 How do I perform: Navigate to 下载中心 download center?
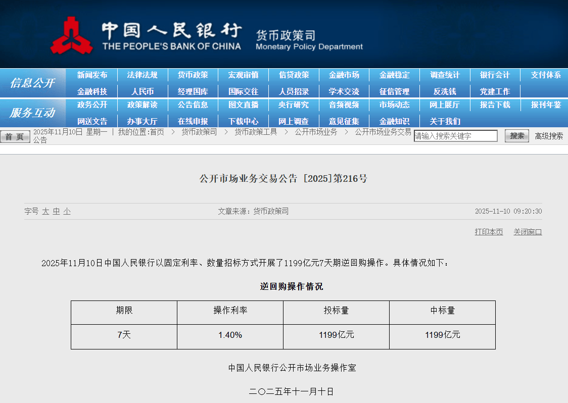point(243,121)
